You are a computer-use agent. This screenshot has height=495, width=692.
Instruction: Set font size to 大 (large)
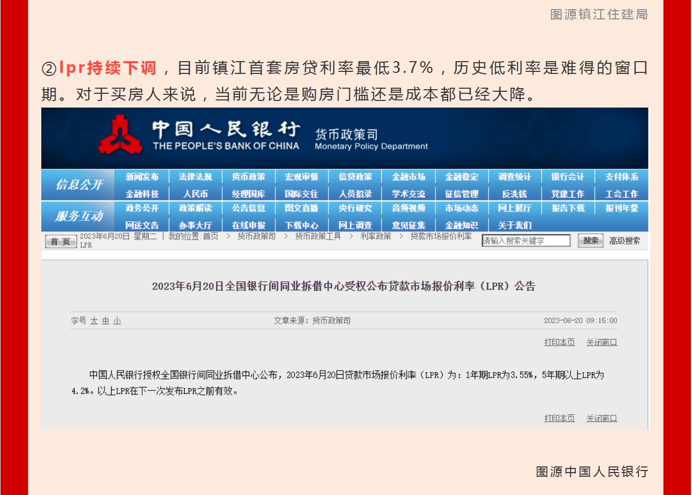94,321
